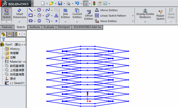Screen dimensions: 178x108
Task: Click the Select cursor tool
Action: click(86, 3)
